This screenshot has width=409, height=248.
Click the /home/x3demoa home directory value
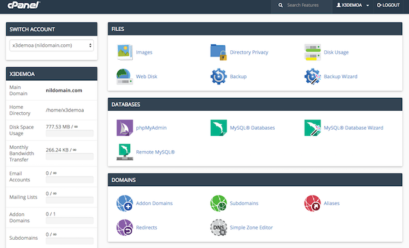click(x=65, y=110)
